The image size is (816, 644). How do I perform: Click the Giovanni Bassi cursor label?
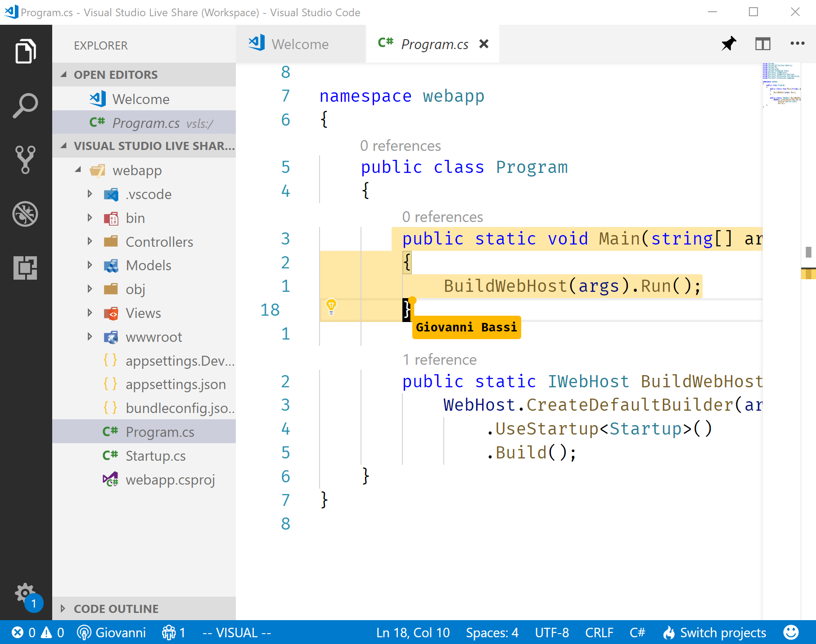point(466,327)
